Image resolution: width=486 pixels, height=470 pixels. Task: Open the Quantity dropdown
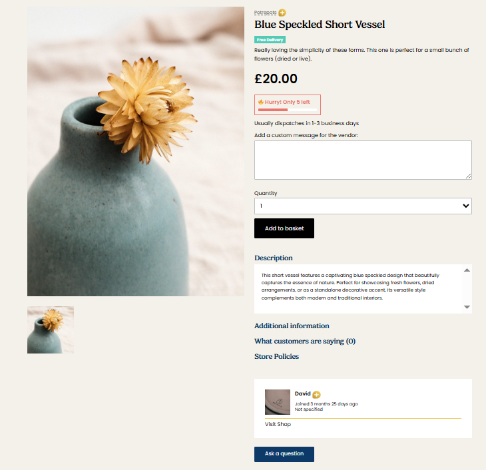(x=363, y=206)
